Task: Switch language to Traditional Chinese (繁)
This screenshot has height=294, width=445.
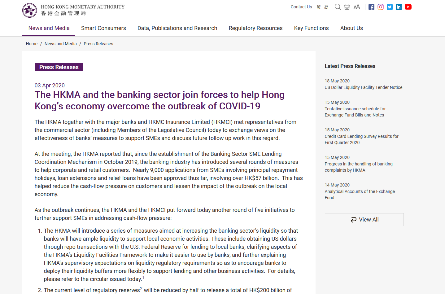Action: pos(319,7)
